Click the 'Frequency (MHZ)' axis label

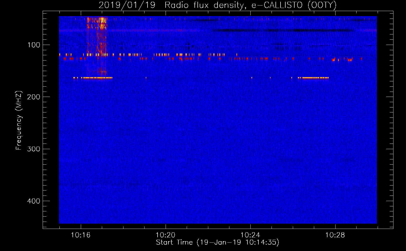coord(19,120)
